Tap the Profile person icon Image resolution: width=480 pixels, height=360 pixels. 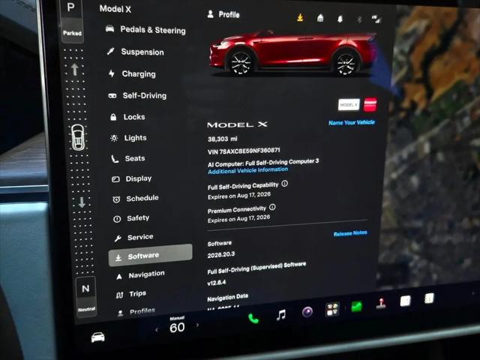pos(210,13)
